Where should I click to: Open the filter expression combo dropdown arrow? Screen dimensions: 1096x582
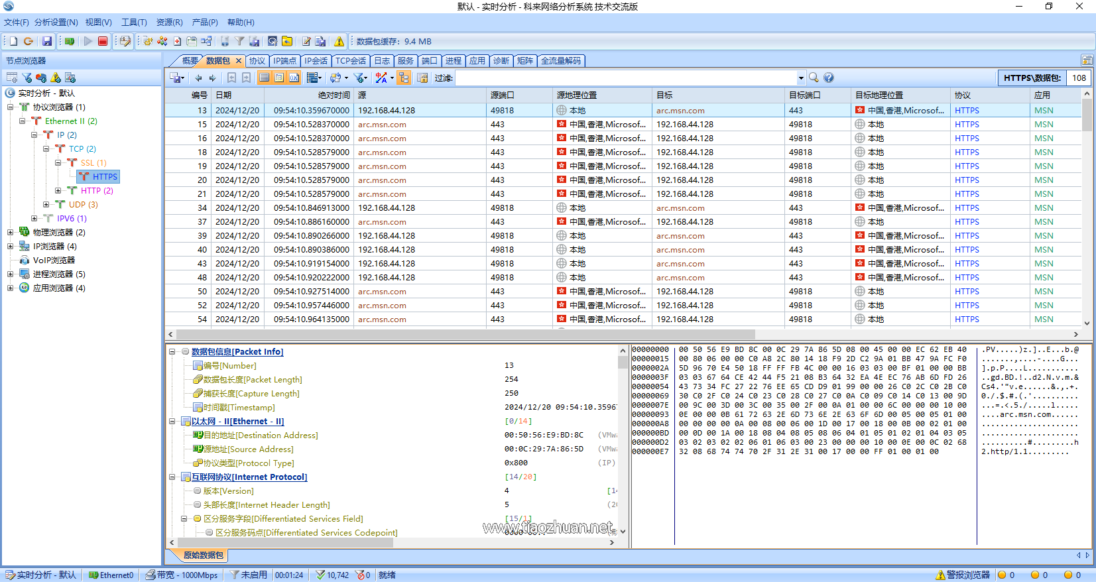[801, 78]
